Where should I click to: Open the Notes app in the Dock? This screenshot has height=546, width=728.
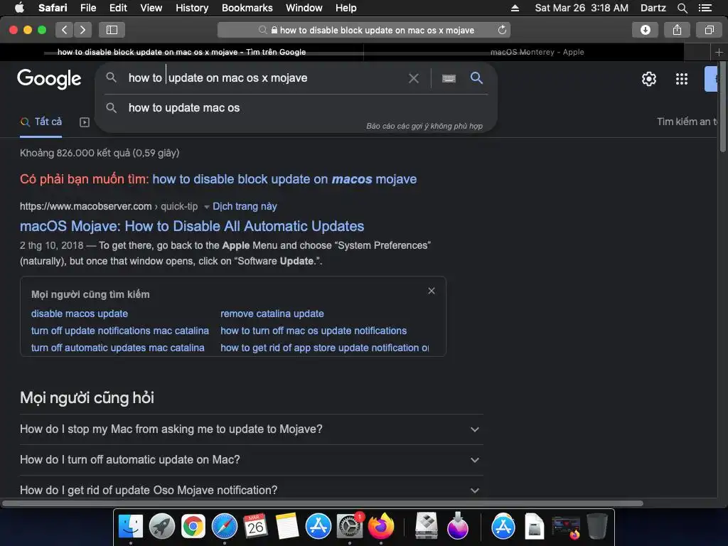[x=287, y=527]
